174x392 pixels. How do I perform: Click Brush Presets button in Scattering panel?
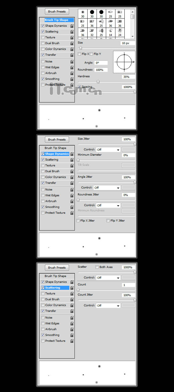click(x=57, y=268)
